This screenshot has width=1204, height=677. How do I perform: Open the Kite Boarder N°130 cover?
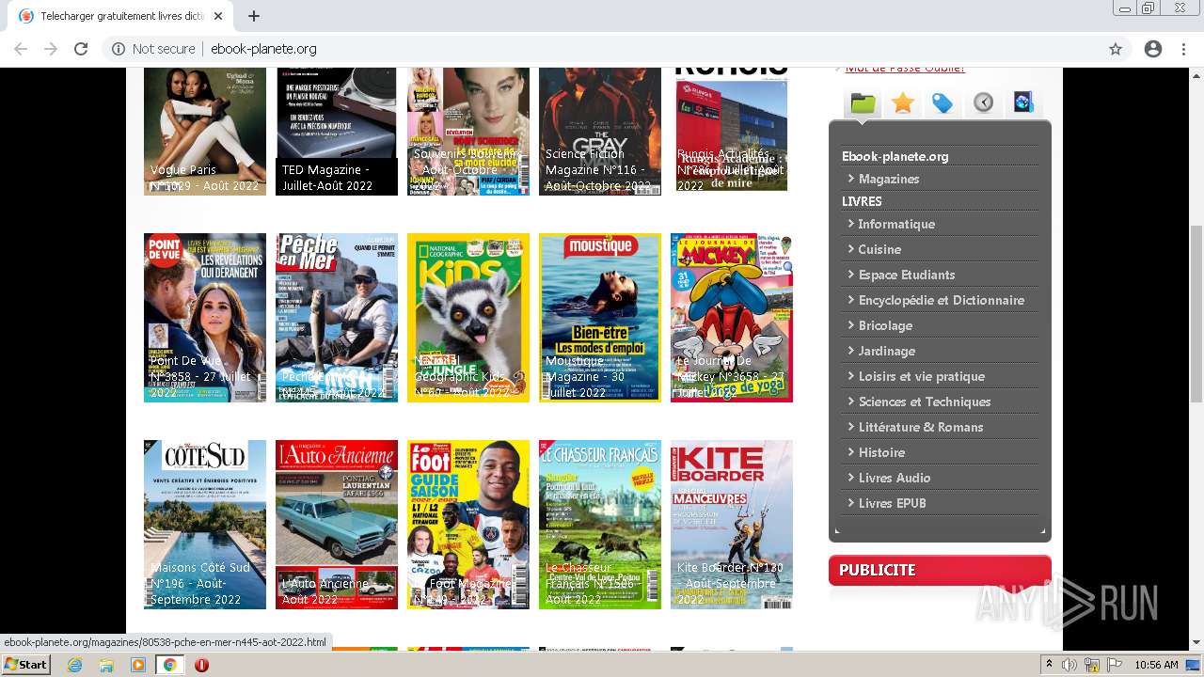tap(732, 525)
